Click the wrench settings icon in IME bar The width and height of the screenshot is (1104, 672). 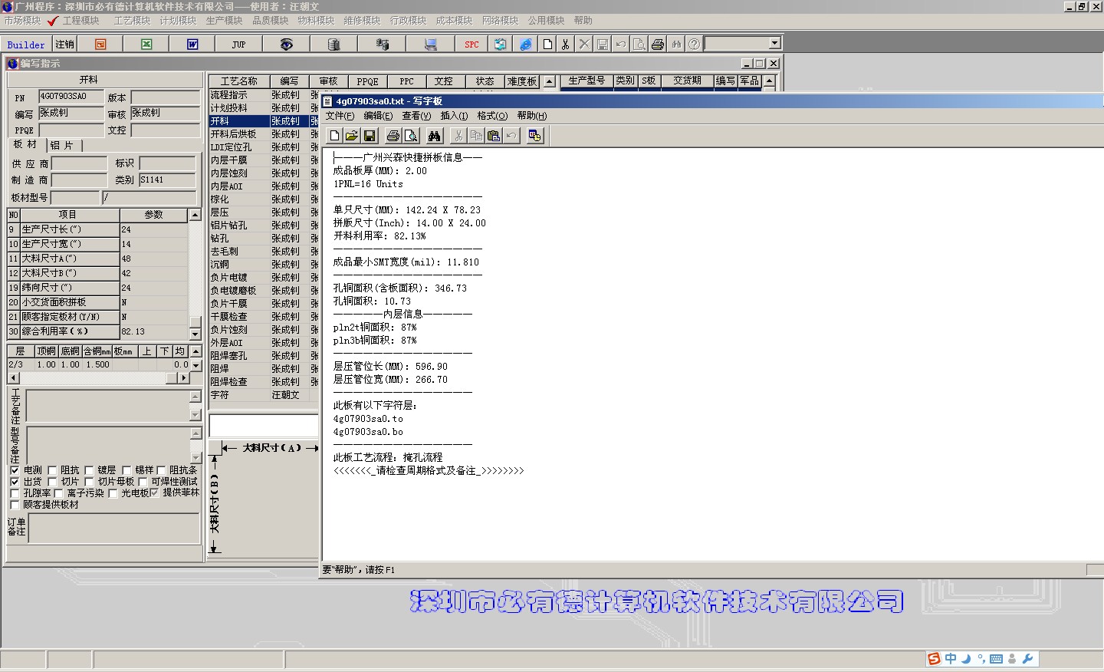pyautogui.click(x=1028, y=659)
